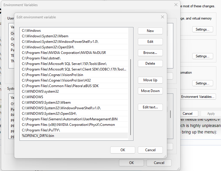This screenshot has width=221, height=171.
Task: Delete the selected path entry
Action: tap(150, 64)
